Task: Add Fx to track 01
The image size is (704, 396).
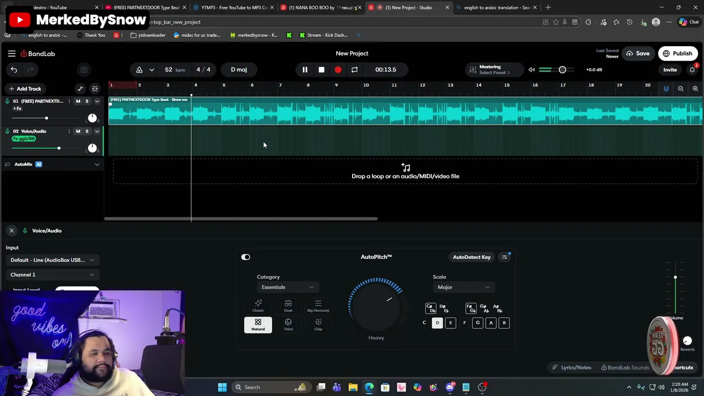Action: tap(17, 108)
